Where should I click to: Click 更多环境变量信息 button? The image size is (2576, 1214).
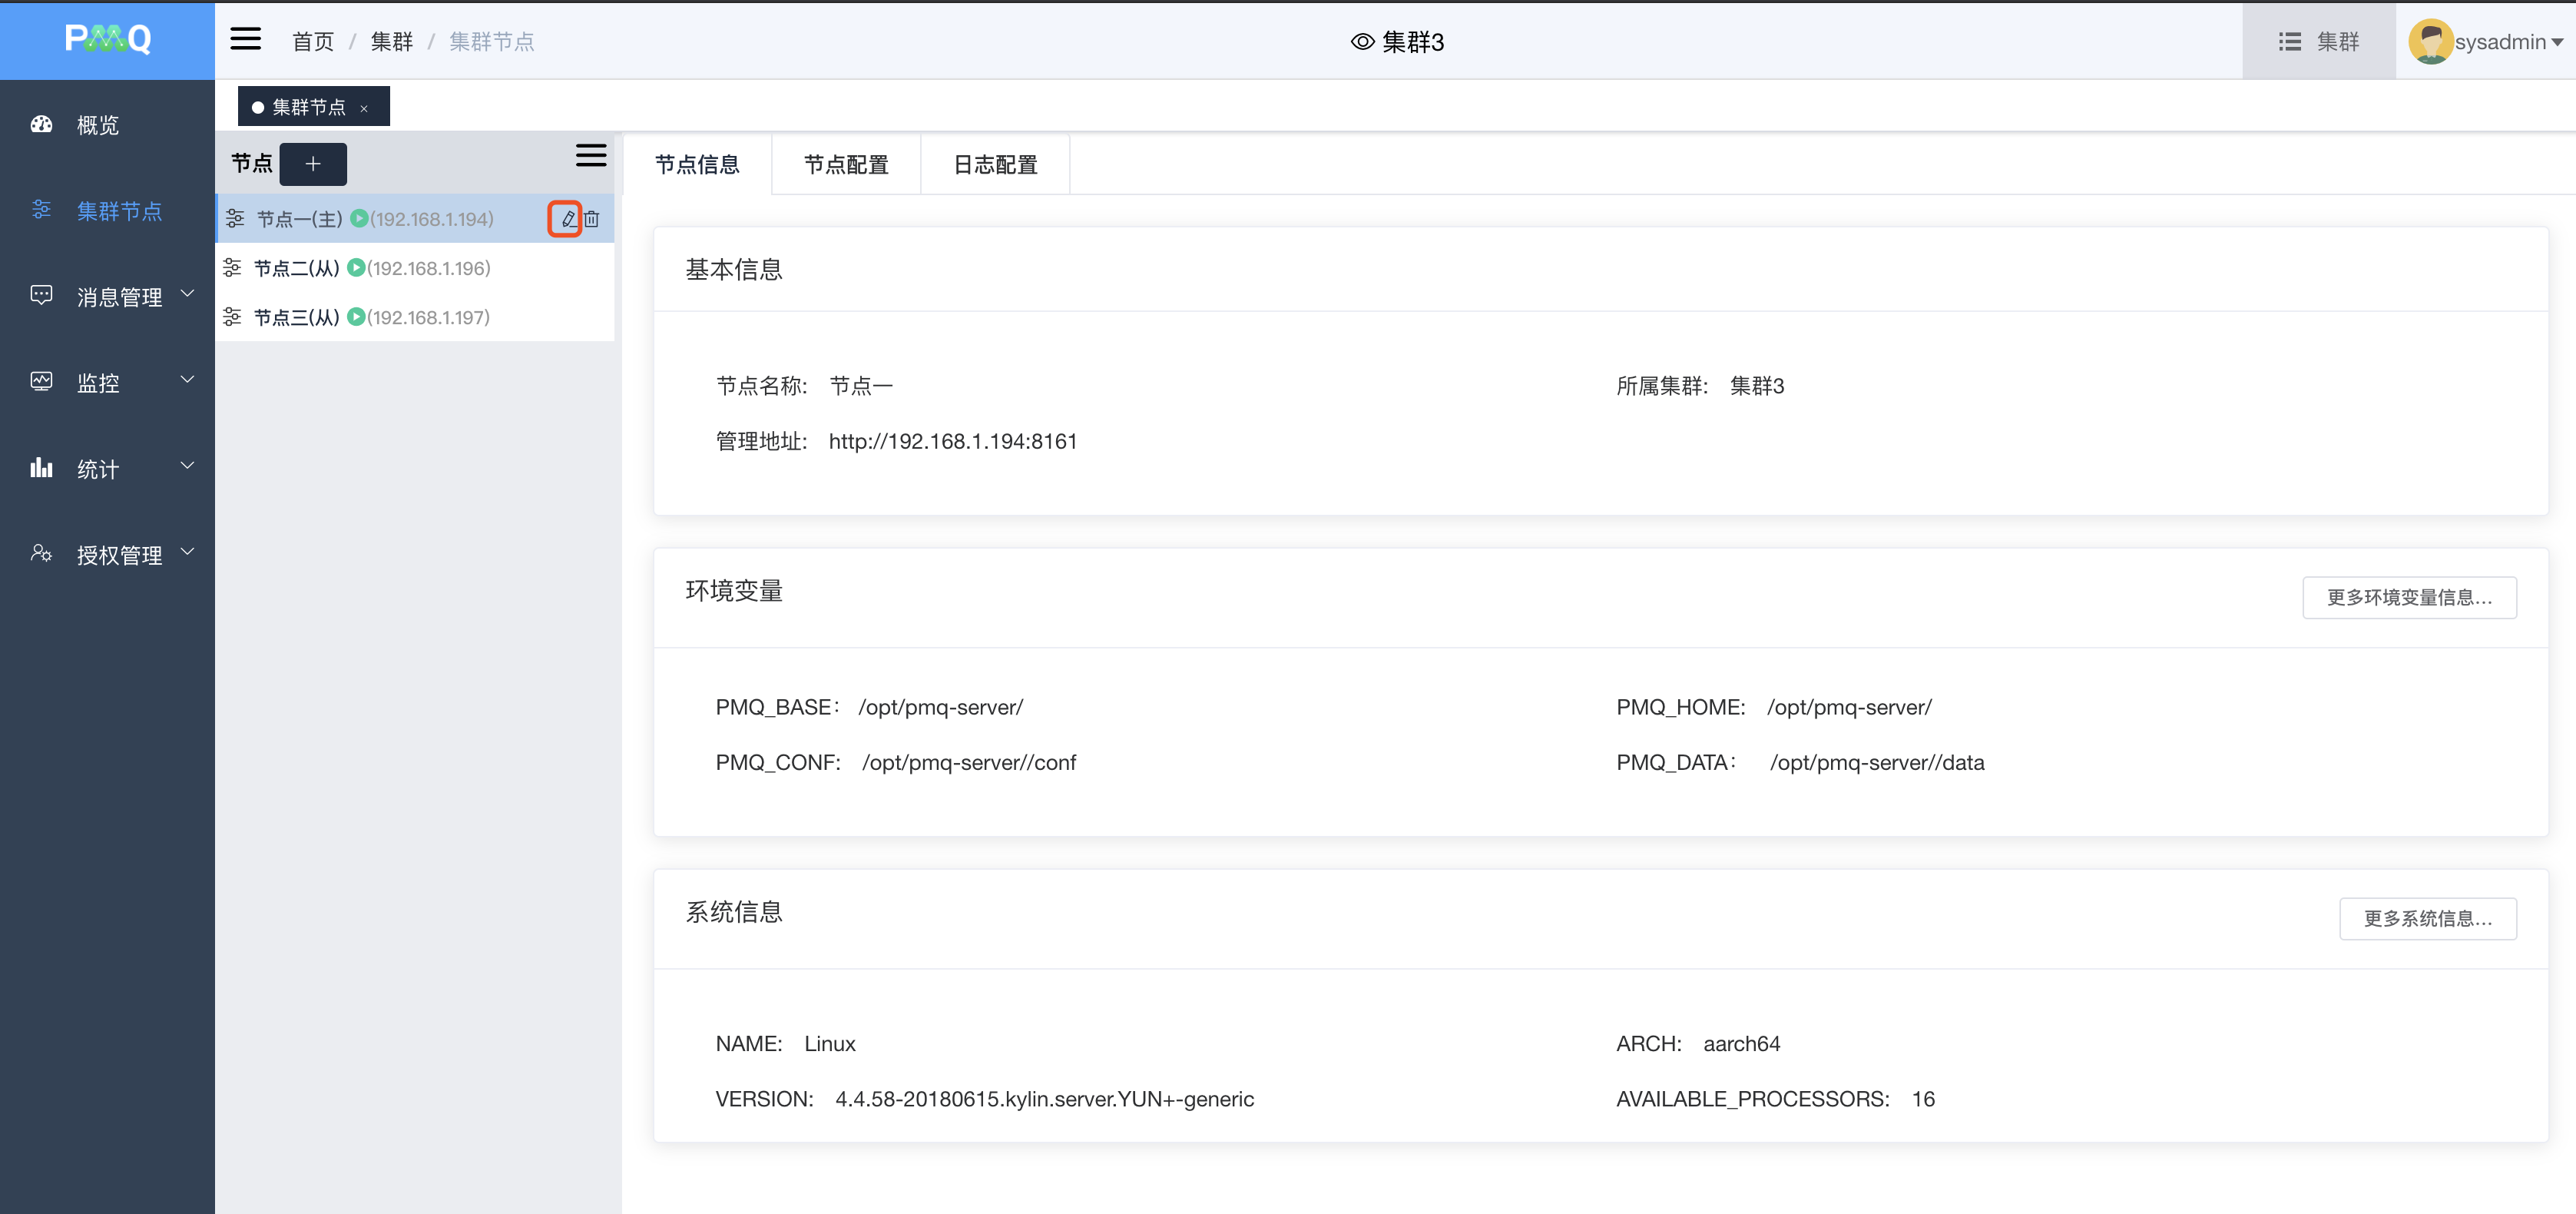[x=2409, y=597]
